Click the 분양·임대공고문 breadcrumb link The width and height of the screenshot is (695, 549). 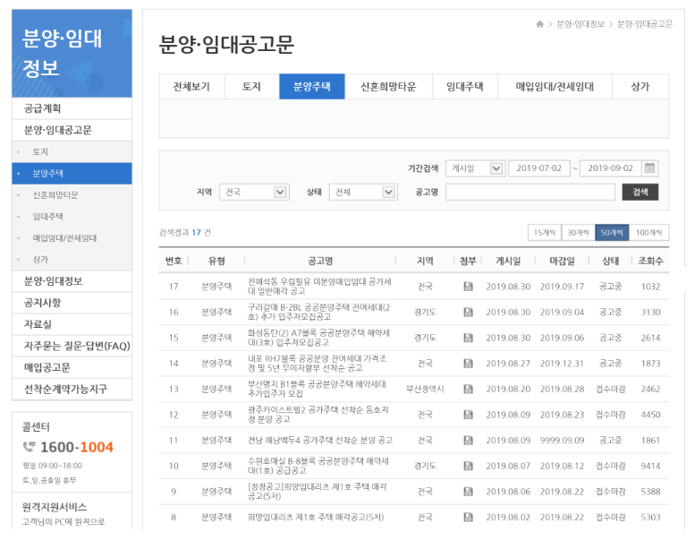645,24
